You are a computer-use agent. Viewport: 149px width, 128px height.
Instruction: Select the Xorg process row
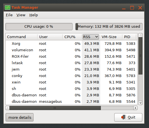[71, 44]
